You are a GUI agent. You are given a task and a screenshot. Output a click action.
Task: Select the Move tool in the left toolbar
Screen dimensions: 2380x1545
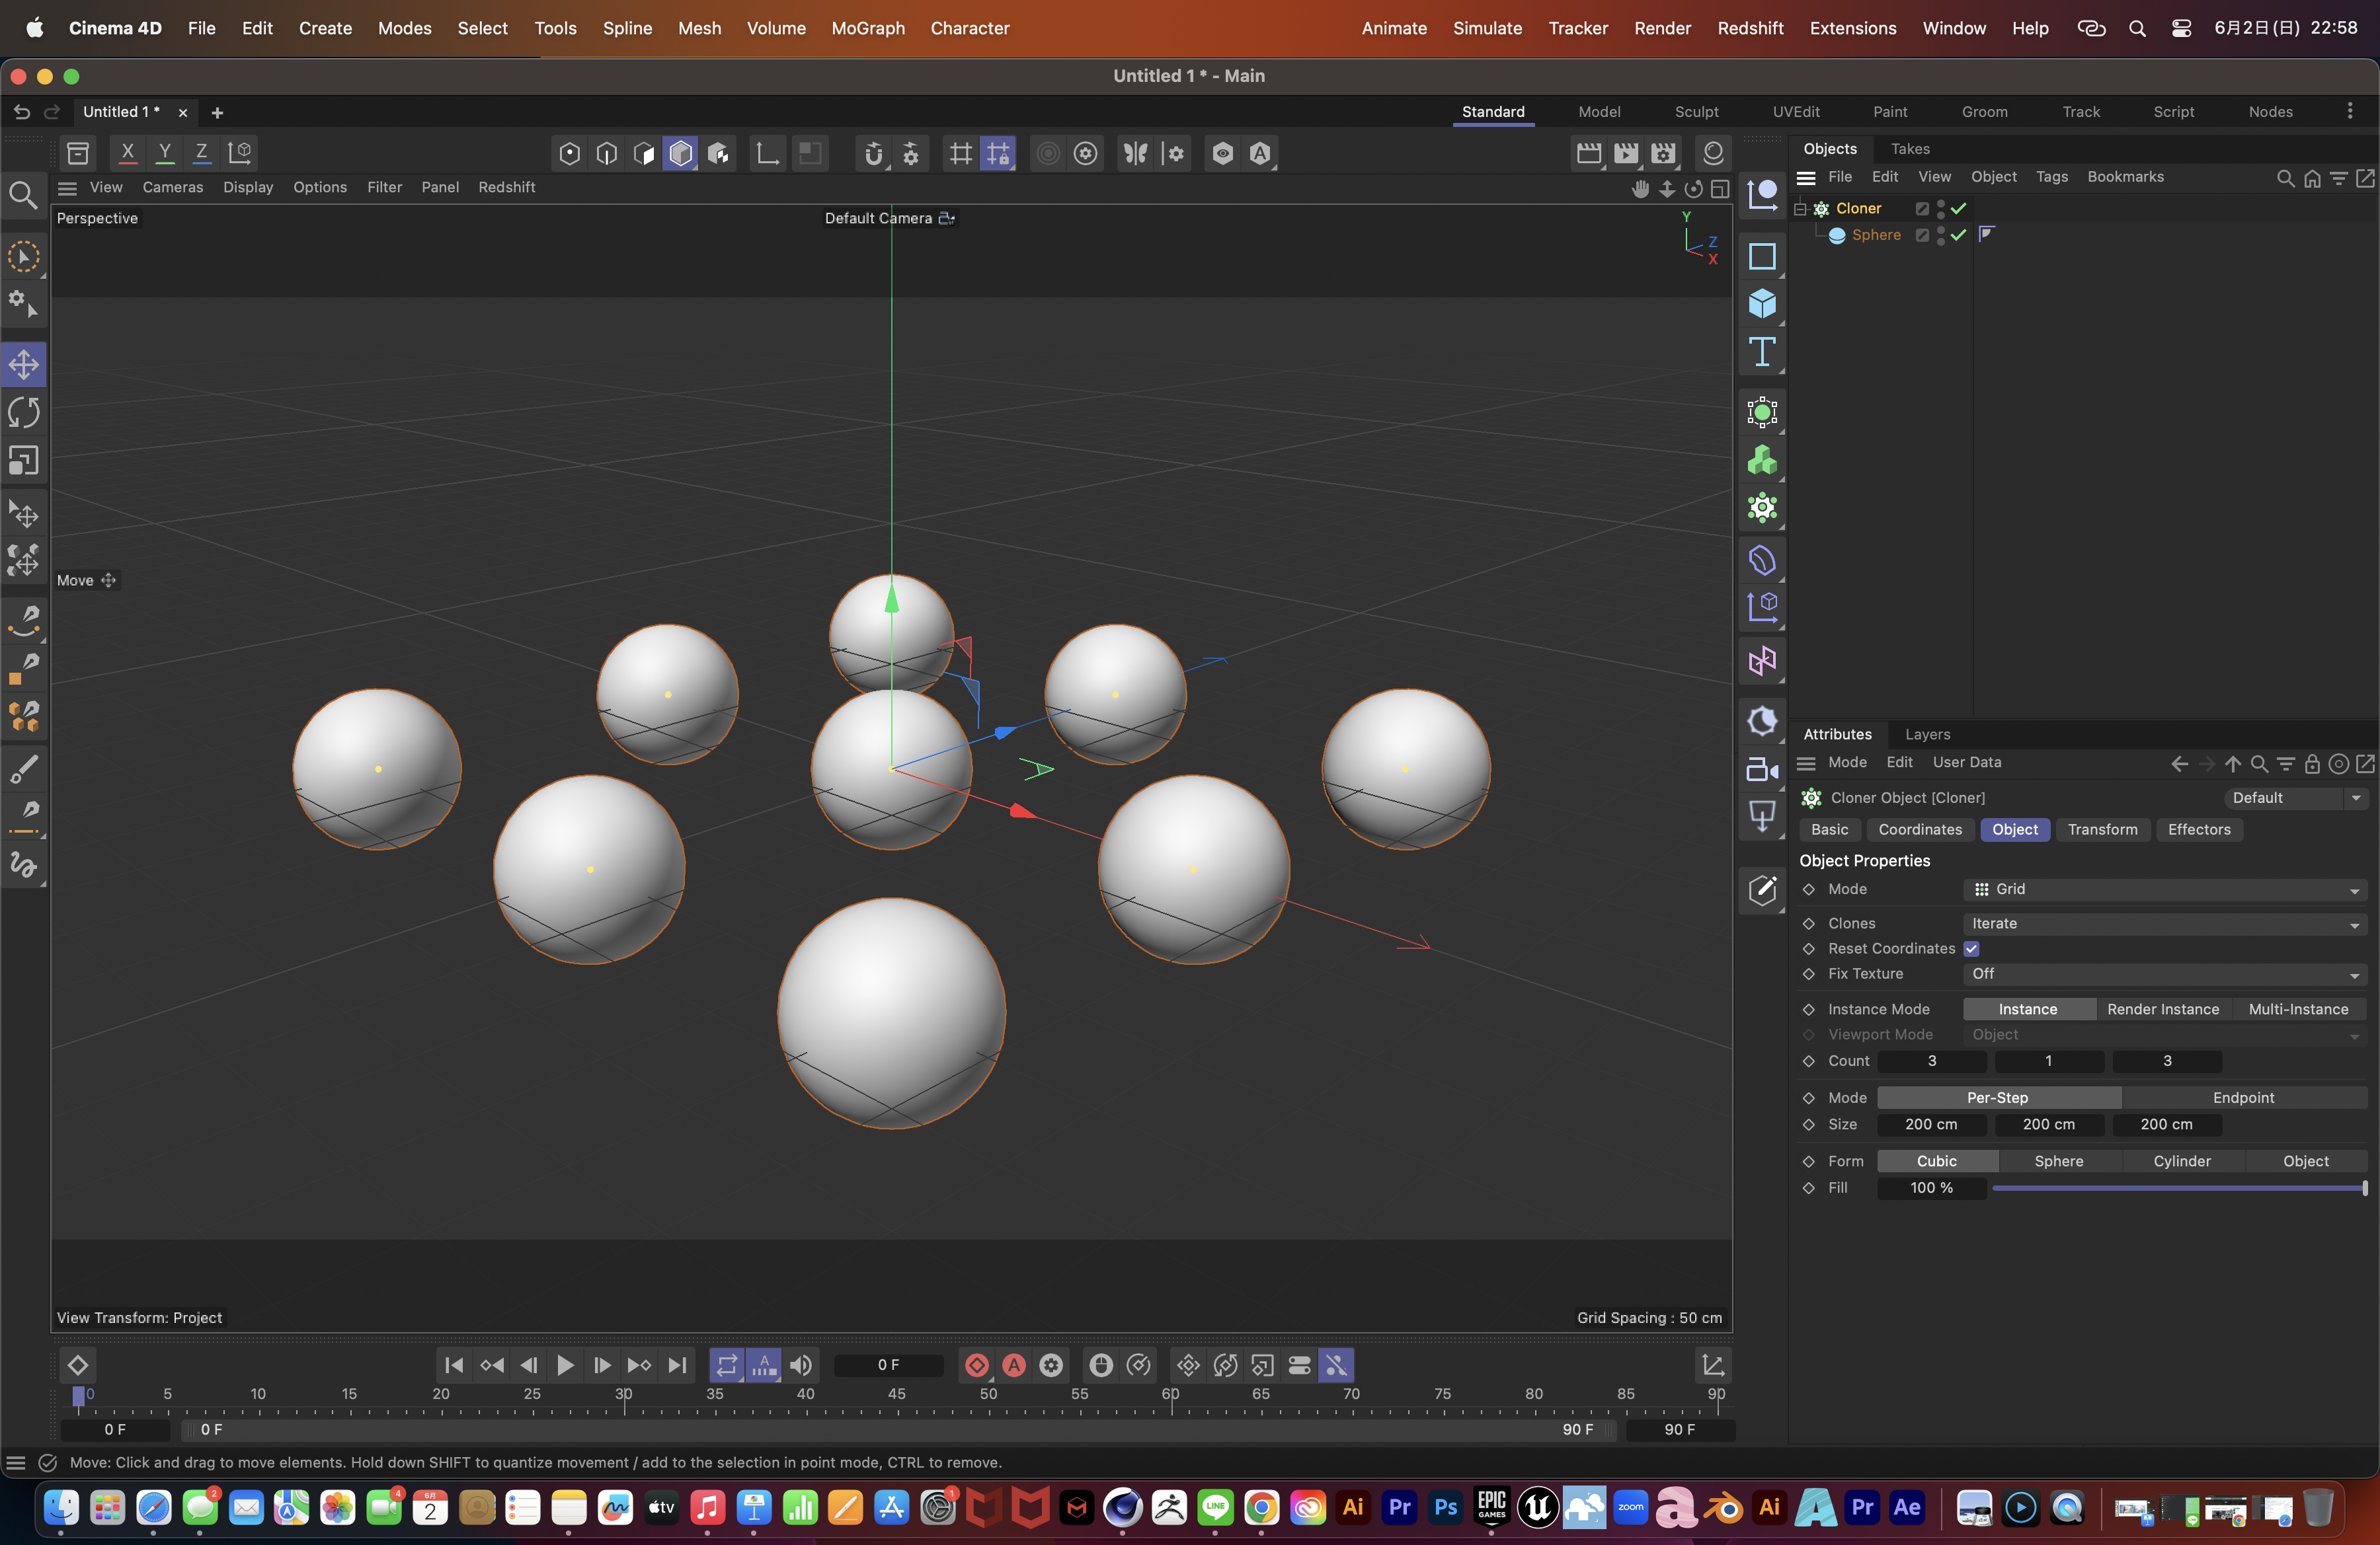(x=24, y=365)
